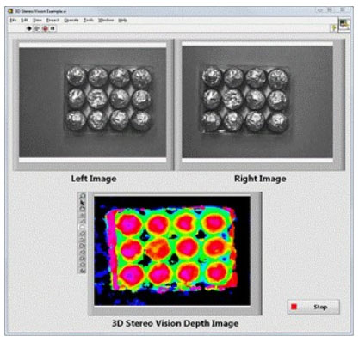Select the Zoom tool in the depth image palette
Screen dimensions: 359x342
click(x=83, y=196)
